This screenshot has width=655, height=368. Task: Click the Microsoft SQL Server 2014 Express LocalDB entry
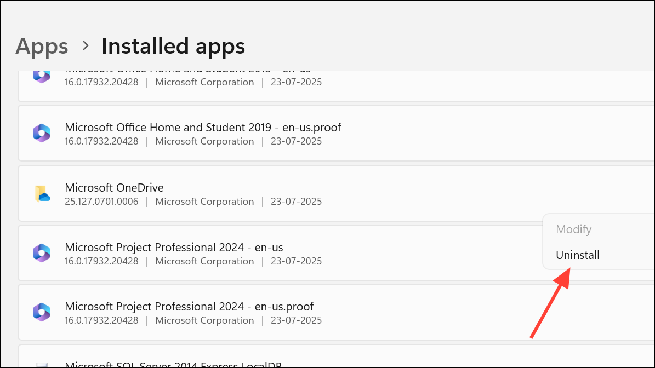coord(173,364)
